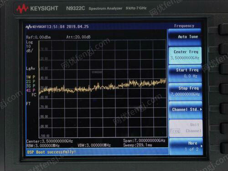Viewport: 228px width, 171px height.
Task: Click the Att:20.00dB attenuation readout
Action: click(x=78, y=37)
